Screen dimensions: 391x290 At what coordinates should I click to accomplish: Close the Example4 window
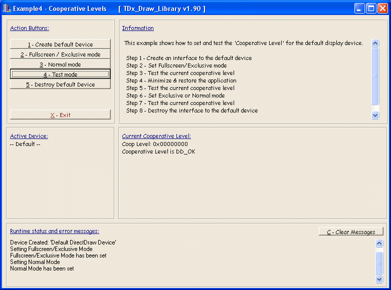pyautogui.click(x=382, y=8)
